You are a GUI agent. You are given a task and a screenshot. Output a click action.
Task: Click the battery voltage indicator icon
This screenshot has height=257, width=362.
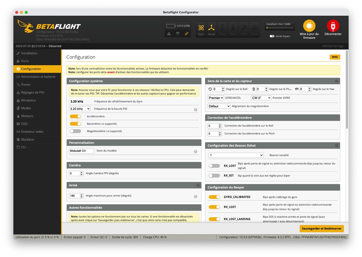pyautogui.click(x=171, y=26)
